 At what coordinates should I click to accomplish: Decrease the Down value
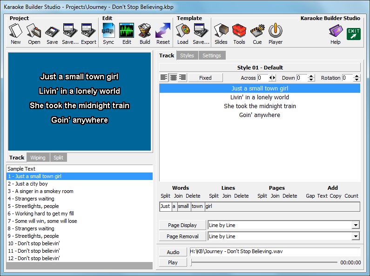[311, 80]
